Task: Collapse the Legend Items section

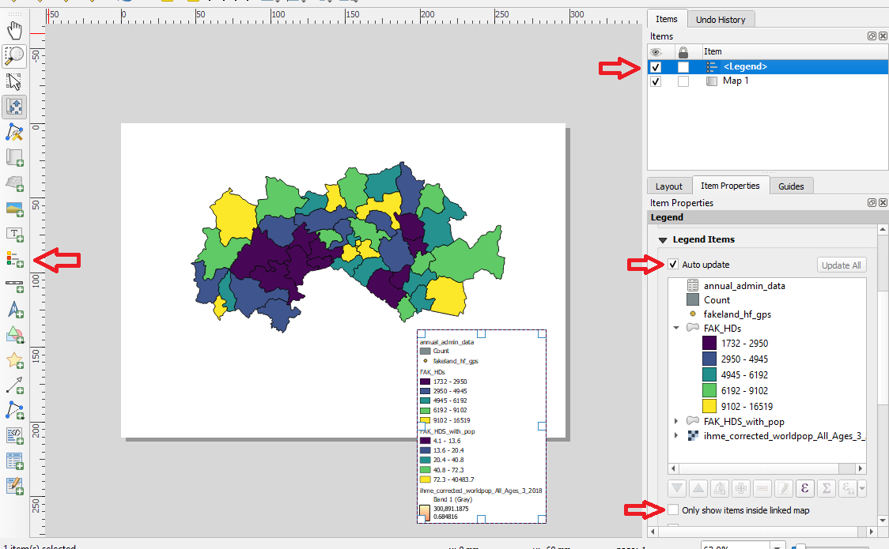Action: tap(662, 240)
